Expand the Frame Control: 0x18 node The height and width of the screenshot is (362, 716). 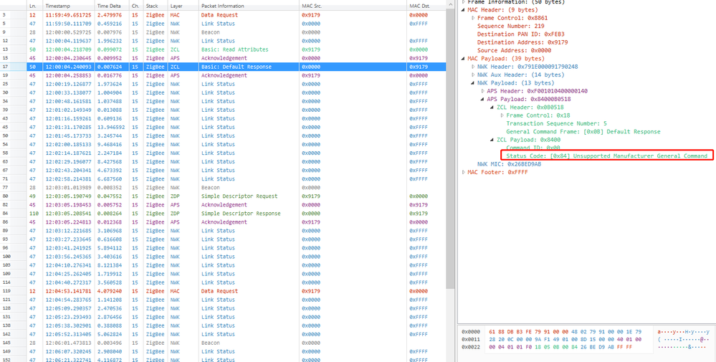click(502, 115)
